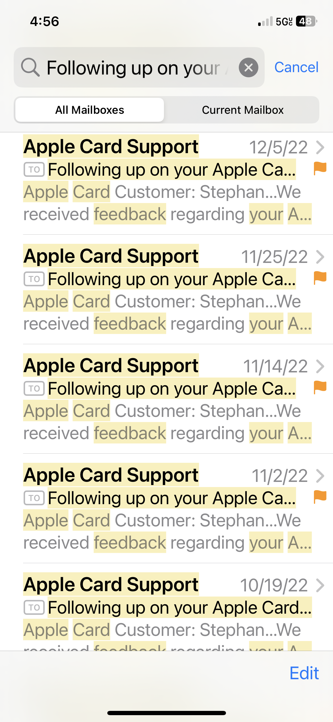The height and width of the screenshot is (722, 333).
Task: Tap TO badge on 12/5/22 message
Action: [x=34, y=170]
